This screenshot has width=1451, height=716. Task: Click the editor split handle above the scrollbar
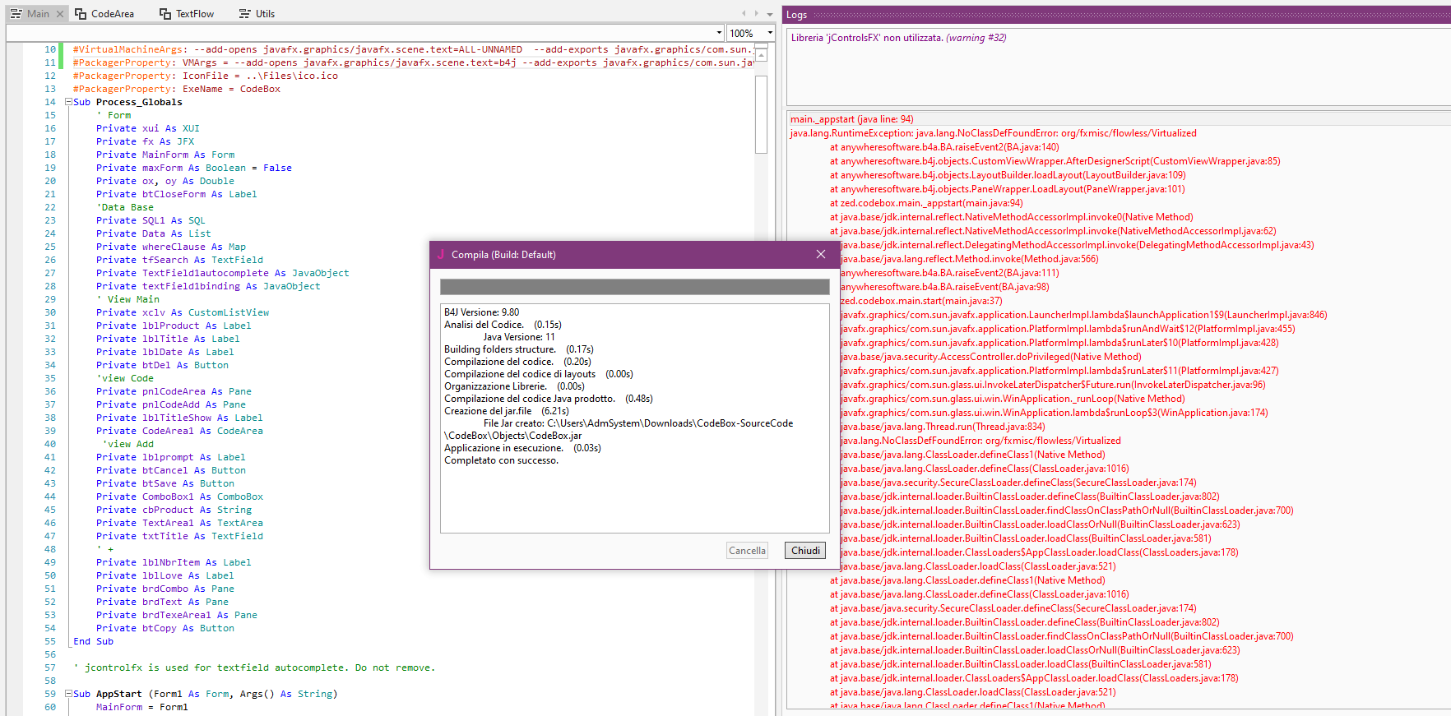click(762, 44)
